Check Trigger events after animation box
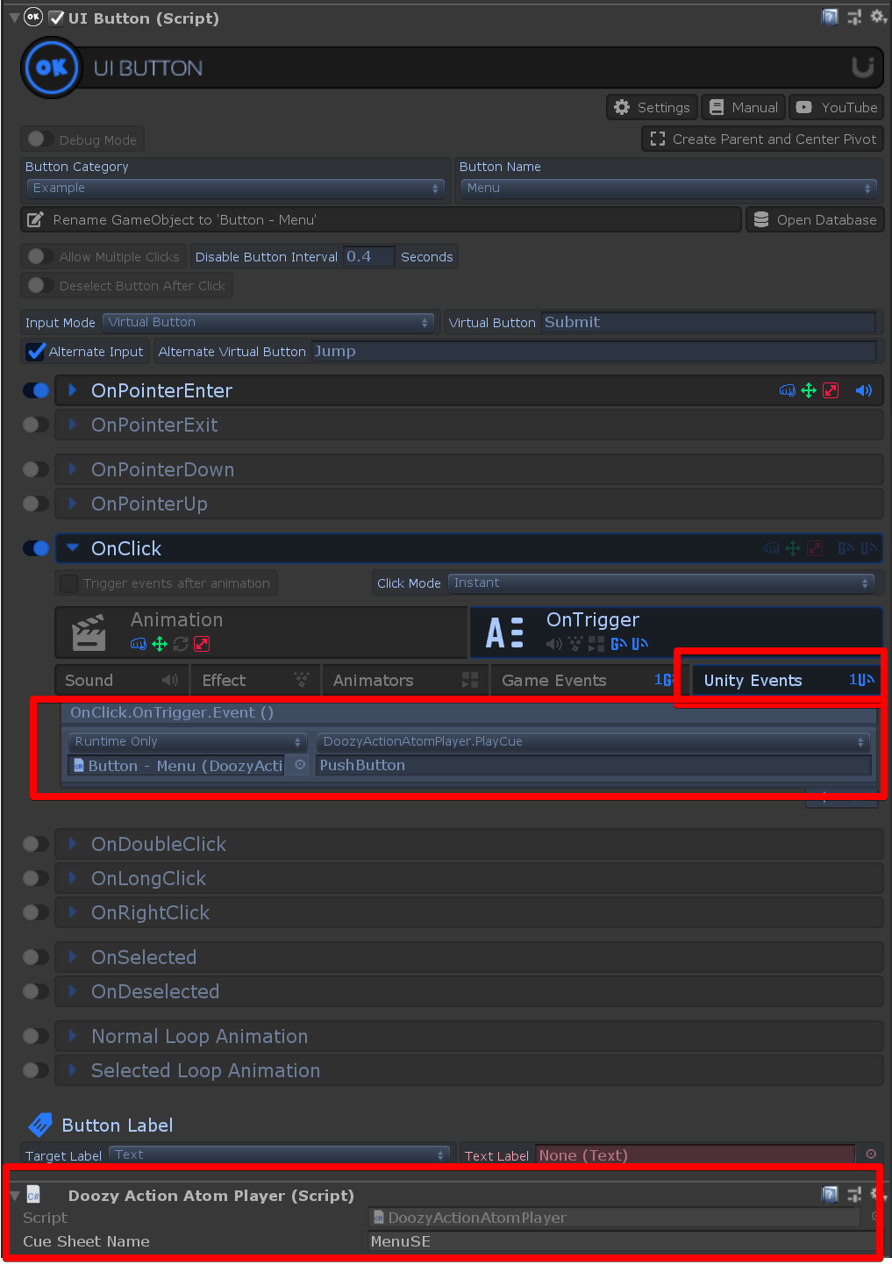The image size is (892, 1265). coord(68,583)
